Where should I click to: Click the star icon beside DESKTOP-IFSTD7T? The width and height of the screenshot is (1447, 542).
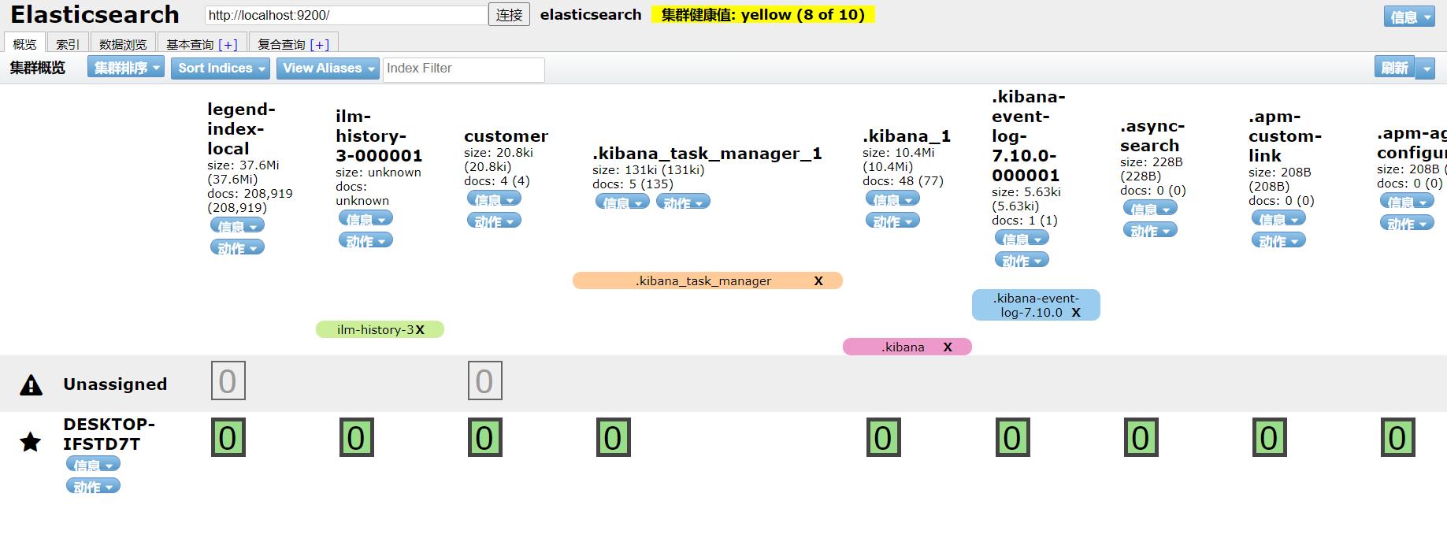31,442
